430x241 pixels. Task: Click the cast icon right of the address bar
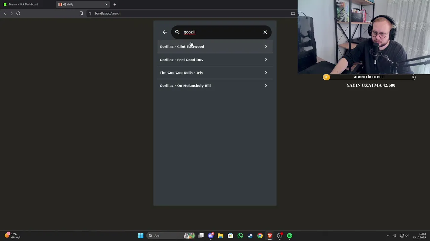293,13
